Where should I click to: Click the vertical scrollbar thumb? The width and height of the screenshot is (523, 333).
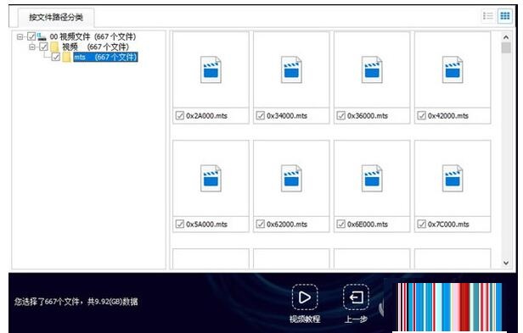pos(506,47)
